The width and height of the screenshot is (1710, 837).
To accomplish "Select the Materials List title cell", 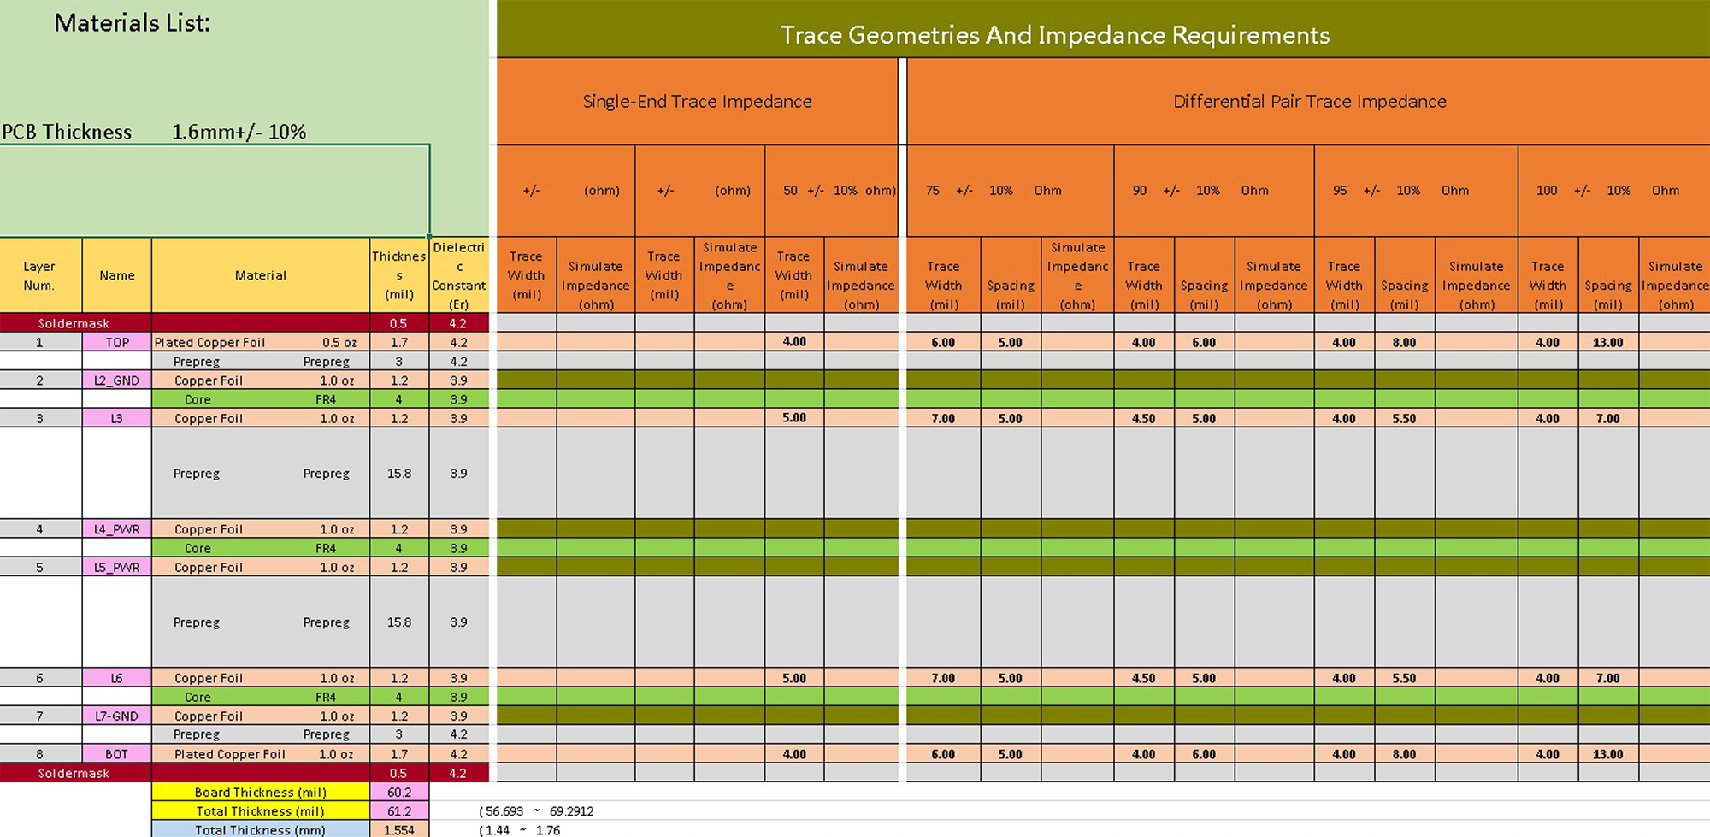I will [x=133, y=23].
